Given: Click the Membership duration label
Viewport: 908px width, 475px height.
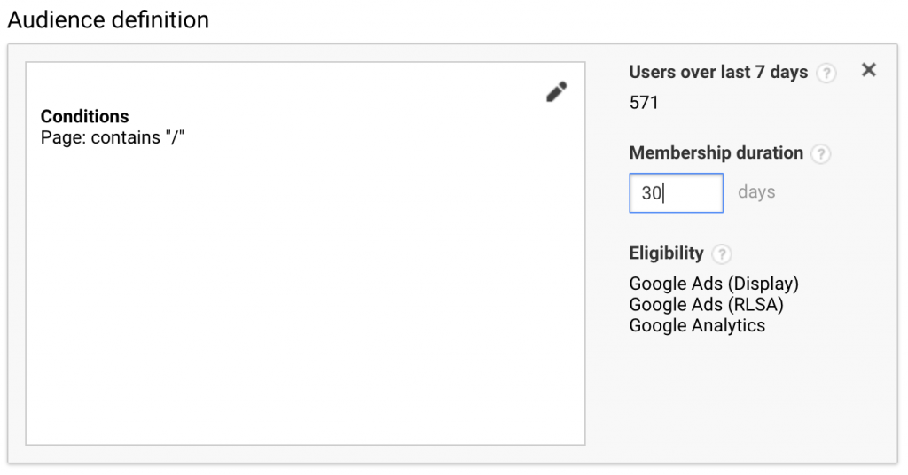Looking at the screenshot, I should click(716, 152).
